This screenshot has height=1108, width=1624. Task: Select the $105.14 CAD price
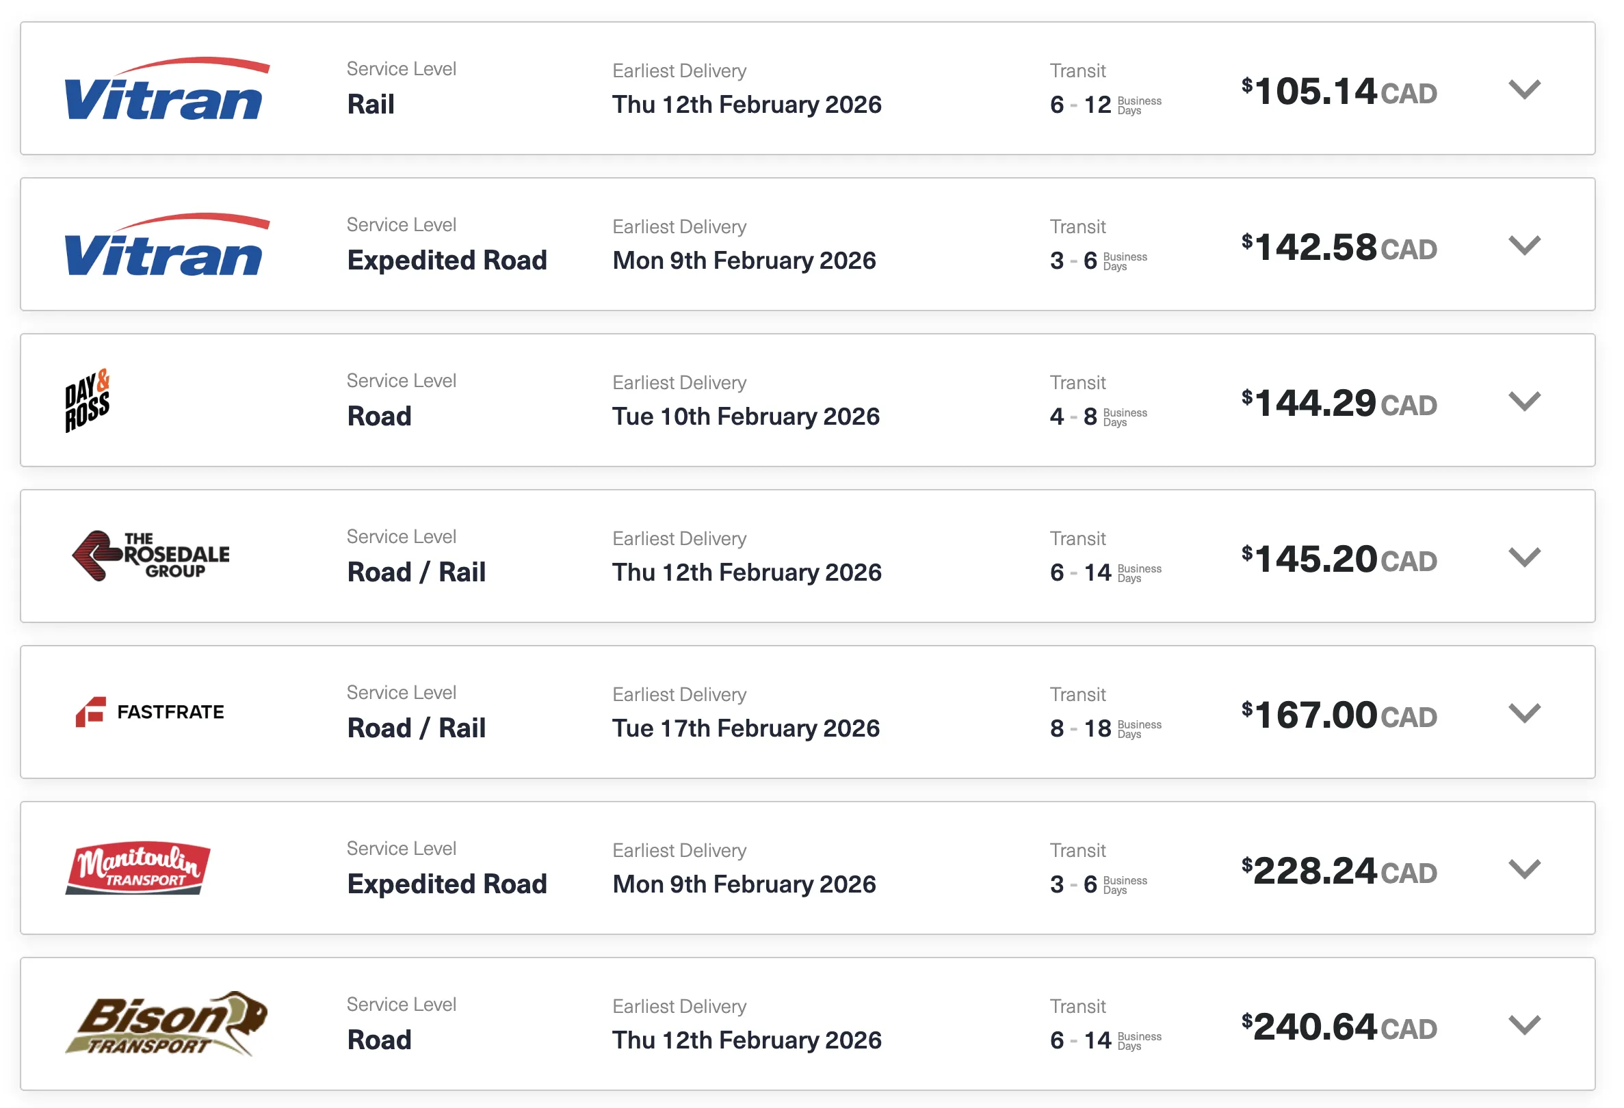[1339, 92]
